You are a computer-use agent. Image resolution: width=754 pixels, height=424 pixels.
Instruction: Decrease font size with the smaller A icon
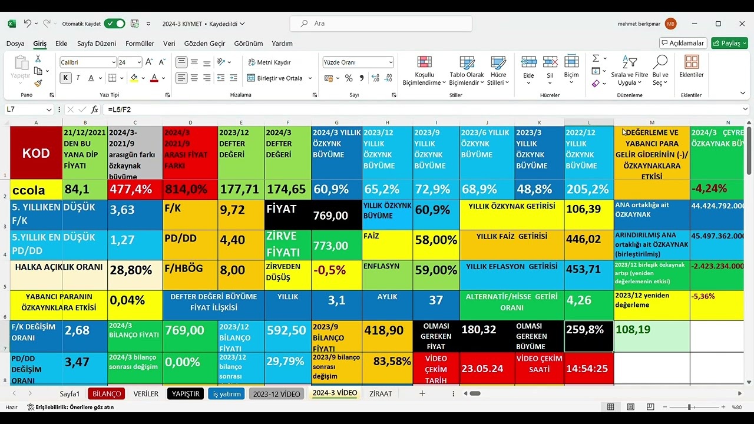[161, 62]
